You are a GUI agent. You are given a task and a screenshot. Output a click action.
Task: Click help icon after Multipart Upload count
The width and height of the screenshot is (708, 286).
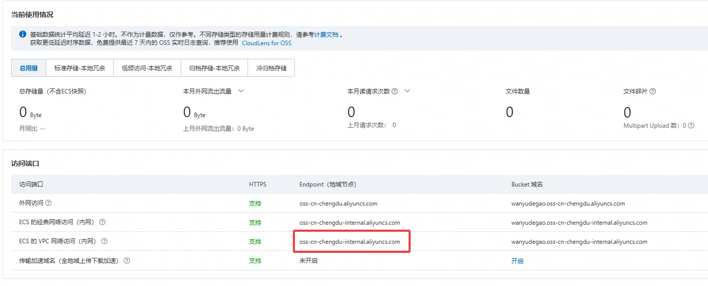click(x=691, y=126)
